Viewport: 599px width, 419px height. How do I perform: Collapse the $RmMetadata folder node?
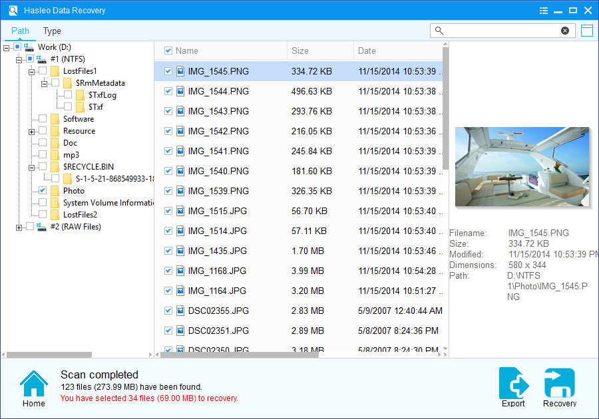(x=44, y=84)
